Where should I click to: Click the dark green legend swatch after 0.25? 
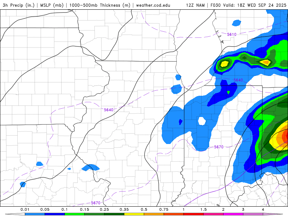(114, 214)
